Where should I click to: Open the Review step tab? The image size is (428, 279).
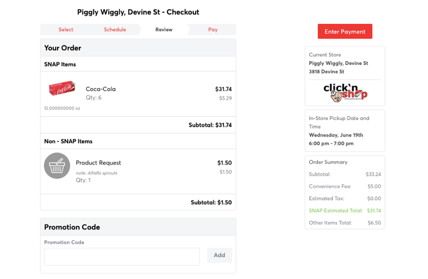point(164,29)
